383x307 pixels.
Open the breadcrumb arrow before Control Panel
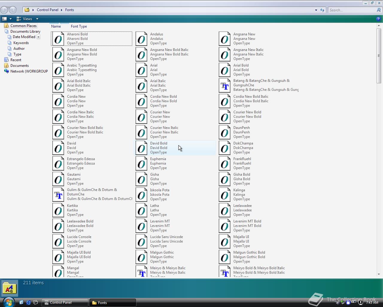[33, 10]
